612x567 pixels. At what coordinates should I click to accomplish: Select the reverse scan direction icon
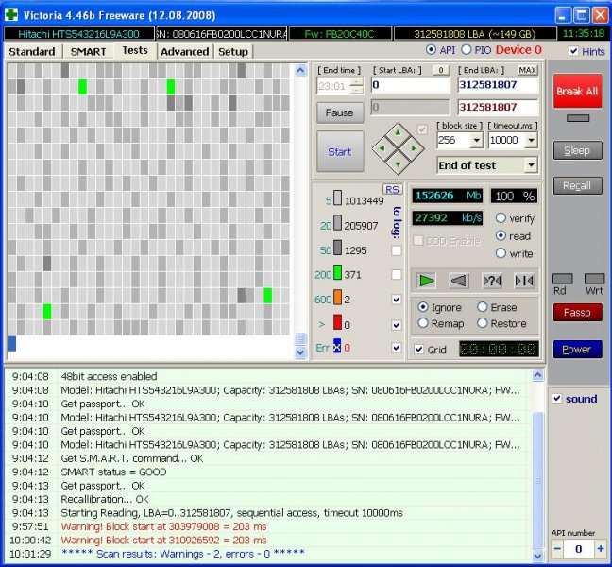point(460,280)
